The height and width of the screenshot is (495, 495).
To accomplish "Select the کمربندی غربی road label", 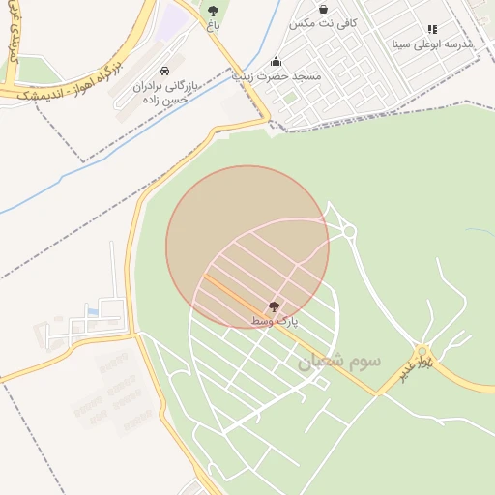I will [x=15, y=32].
